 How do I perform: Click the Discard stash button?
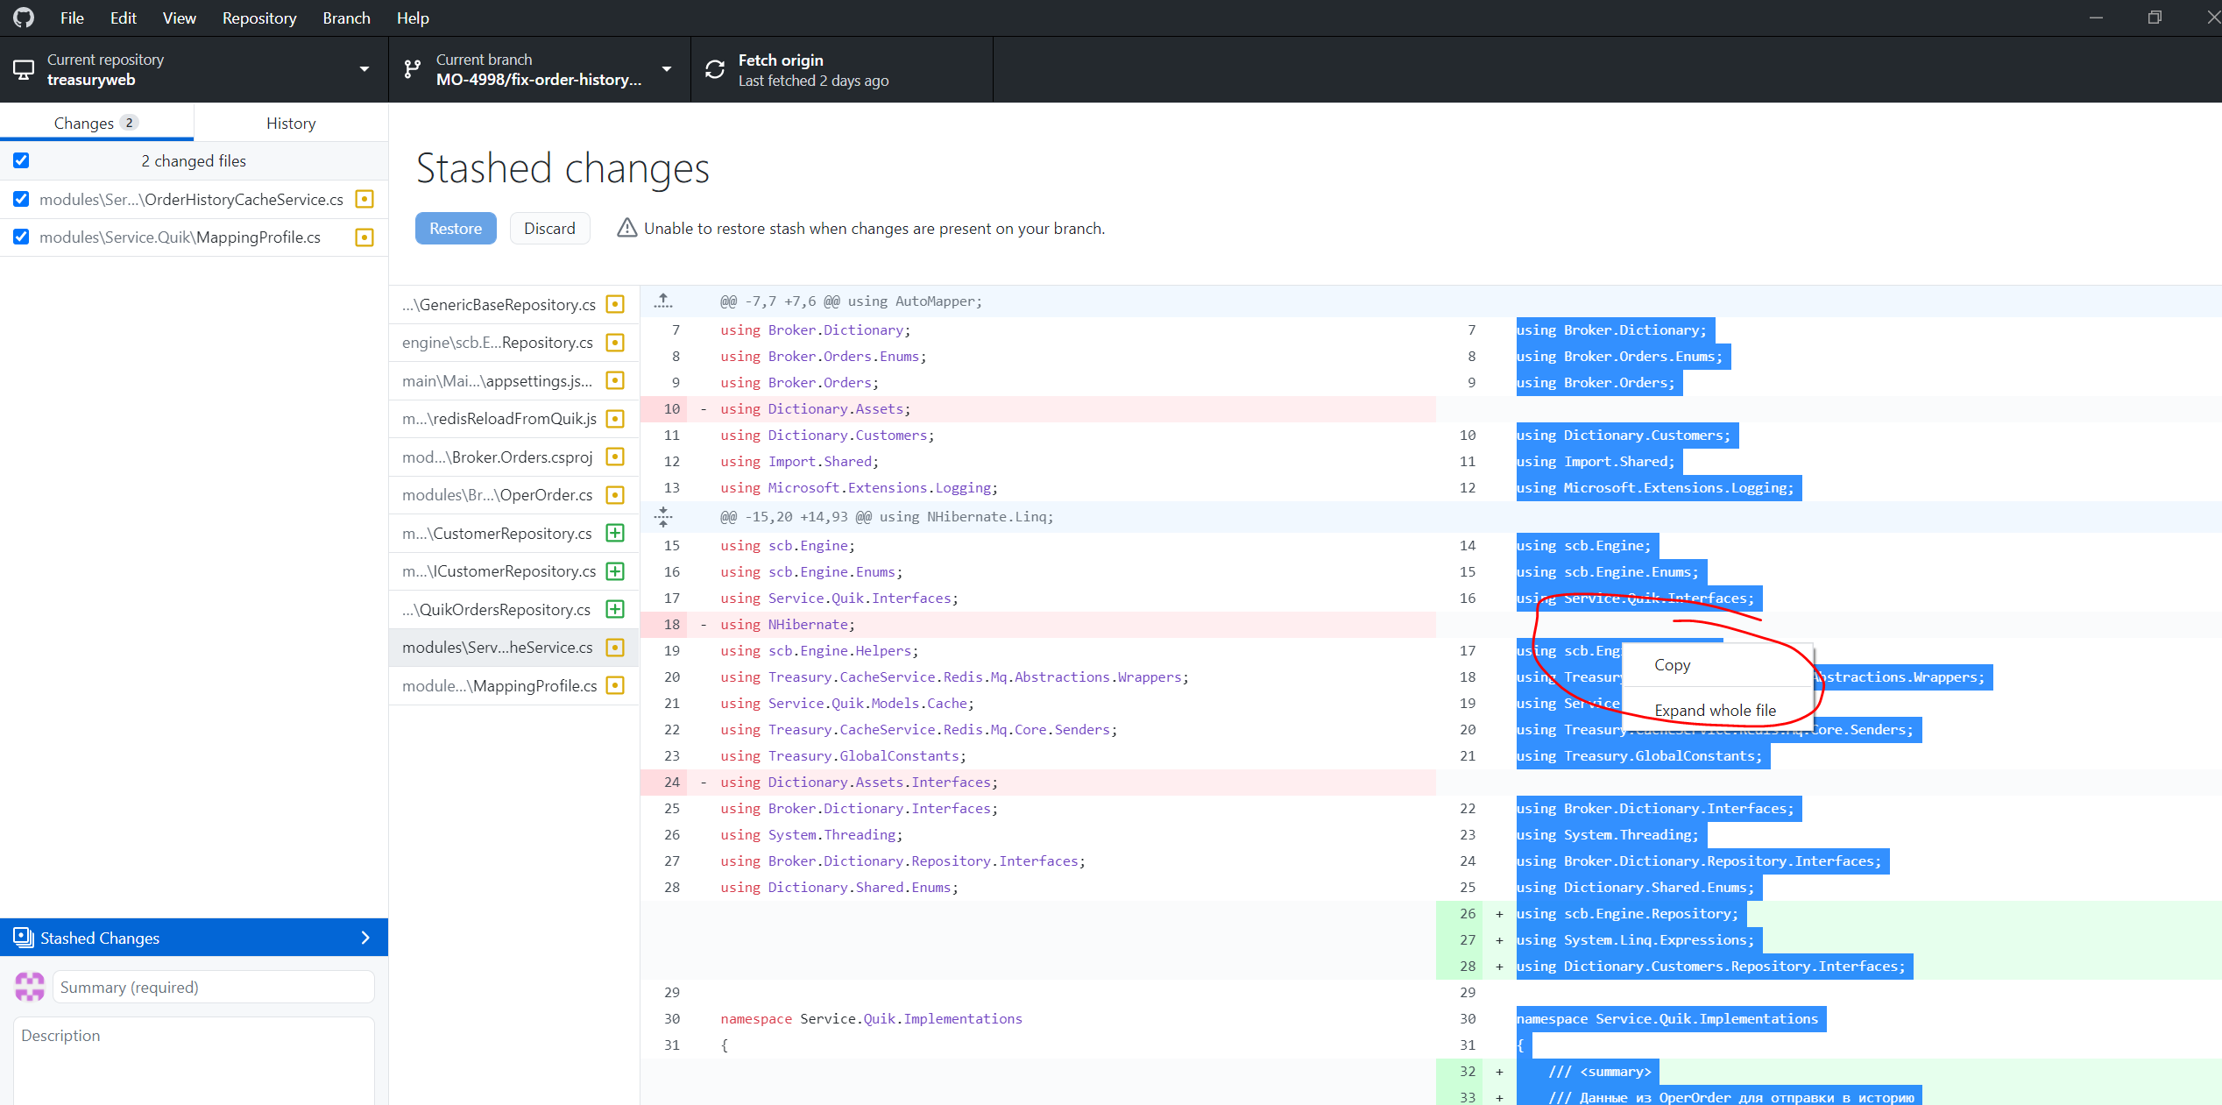point(549,228)
